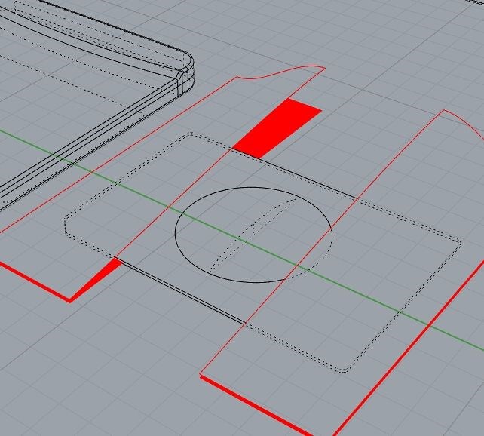Click the double black line below the circle

(x=181, y=292)
